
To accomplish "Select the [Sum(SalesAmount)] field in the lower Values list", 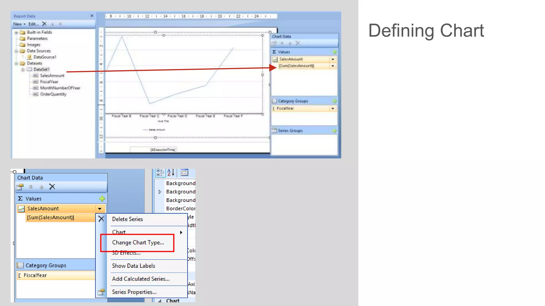I will click(51, 218).
